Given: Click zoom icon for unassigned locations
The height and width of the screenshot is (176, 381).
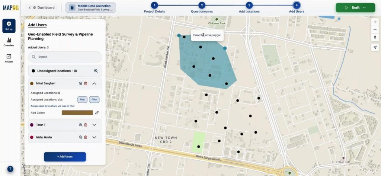Looking at the screenshot, I should tap(96, 71).
